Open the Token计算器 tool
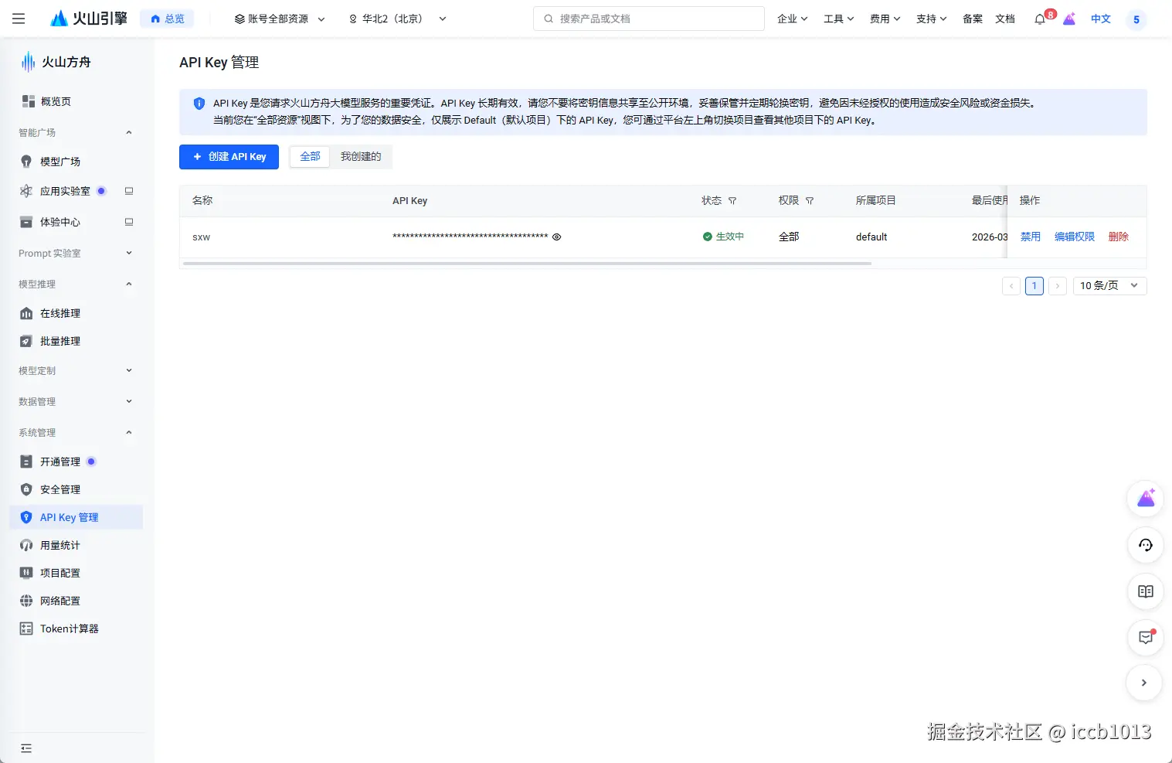 69,628
